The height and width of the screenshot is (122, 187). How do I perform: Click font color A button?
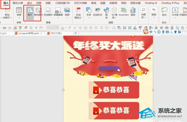(x=62, y=28)
